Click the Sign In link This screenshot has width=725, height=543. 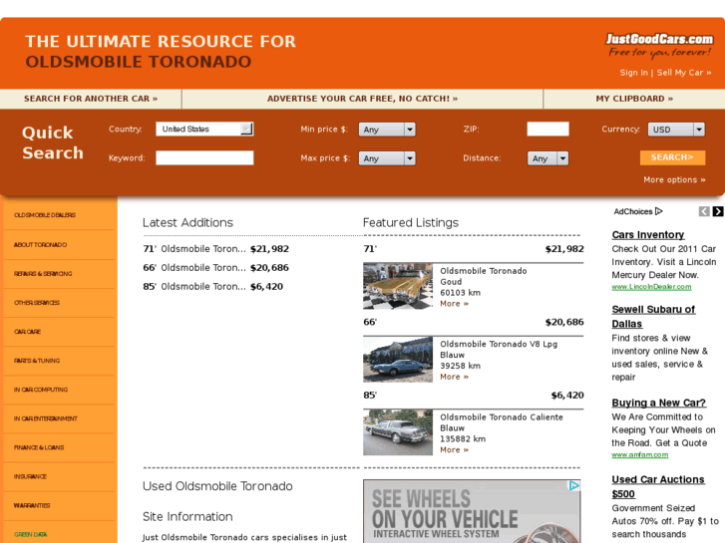(634, 73)
